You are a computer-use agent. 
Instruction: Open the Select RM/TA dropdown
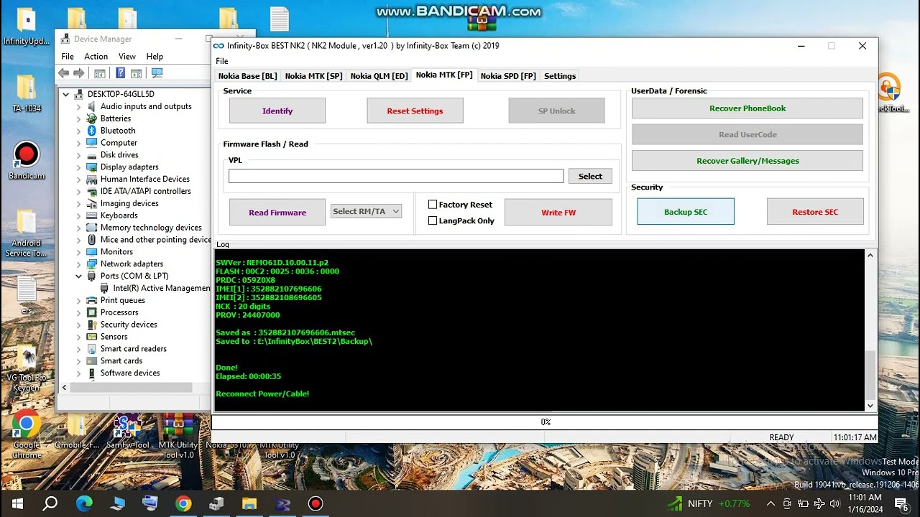coord(366,211)
